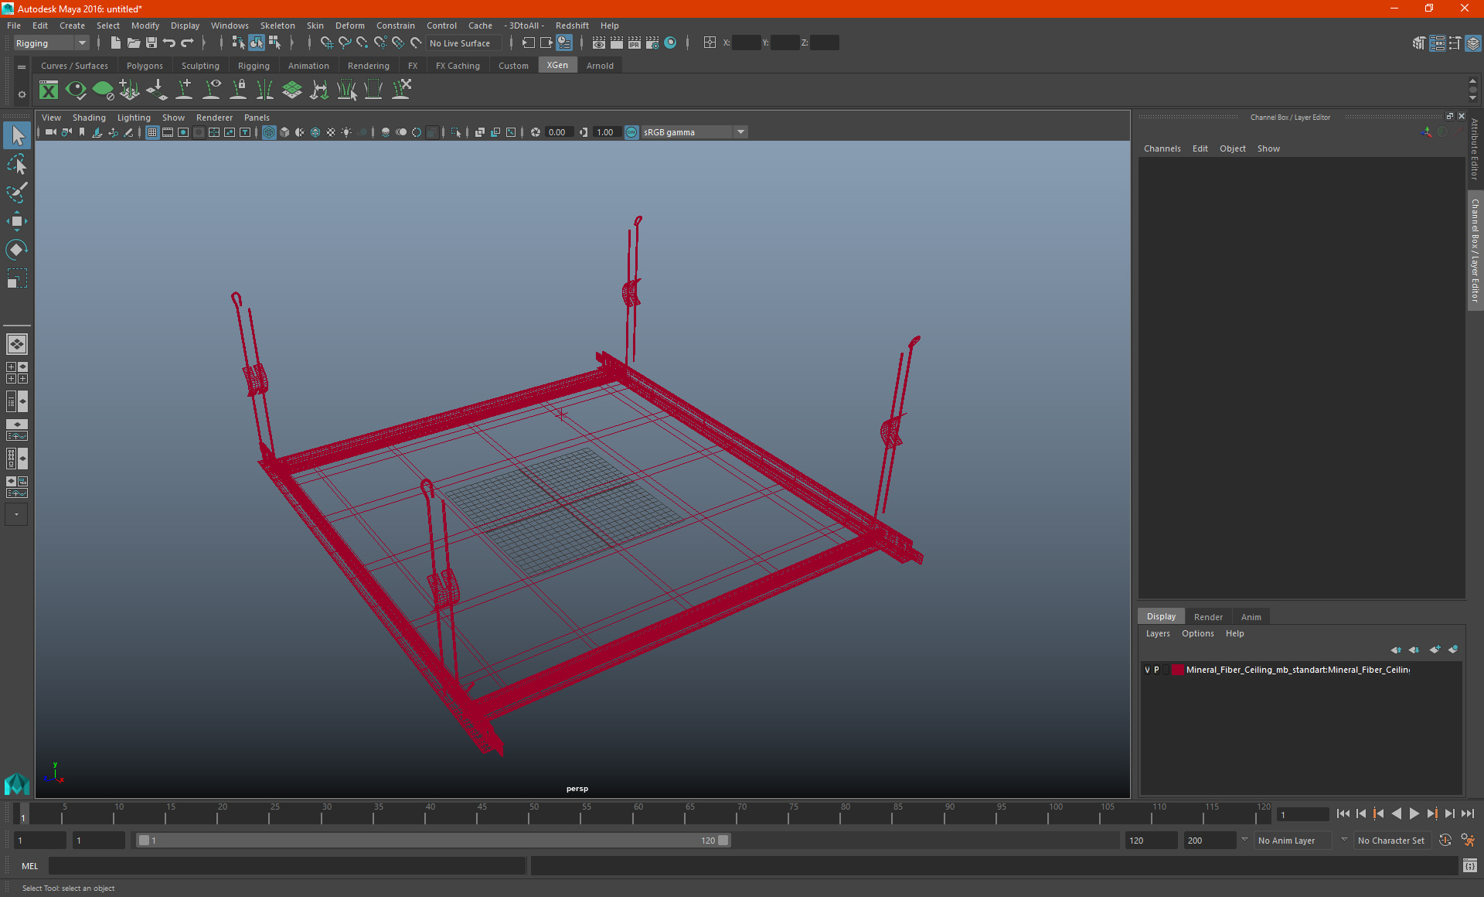This screenshot has height=897, width=1484.
Task: Open the XGen window shelf icon
Action: (49, 90)
